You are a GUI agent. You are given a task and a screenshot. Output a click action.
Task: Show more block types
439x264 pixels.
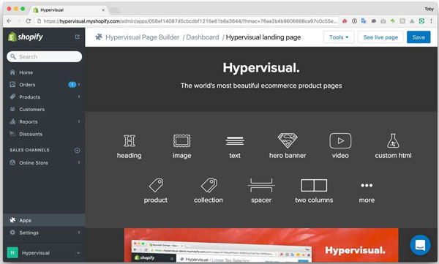coord(367,192)
